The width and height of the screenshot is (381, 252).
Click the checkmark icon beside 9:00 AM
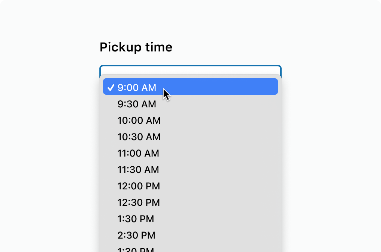[111, 88]
